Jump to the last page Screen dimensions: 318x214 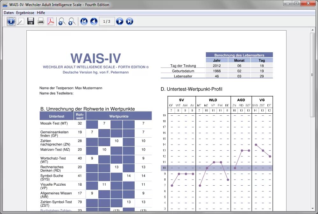point(130,21)
